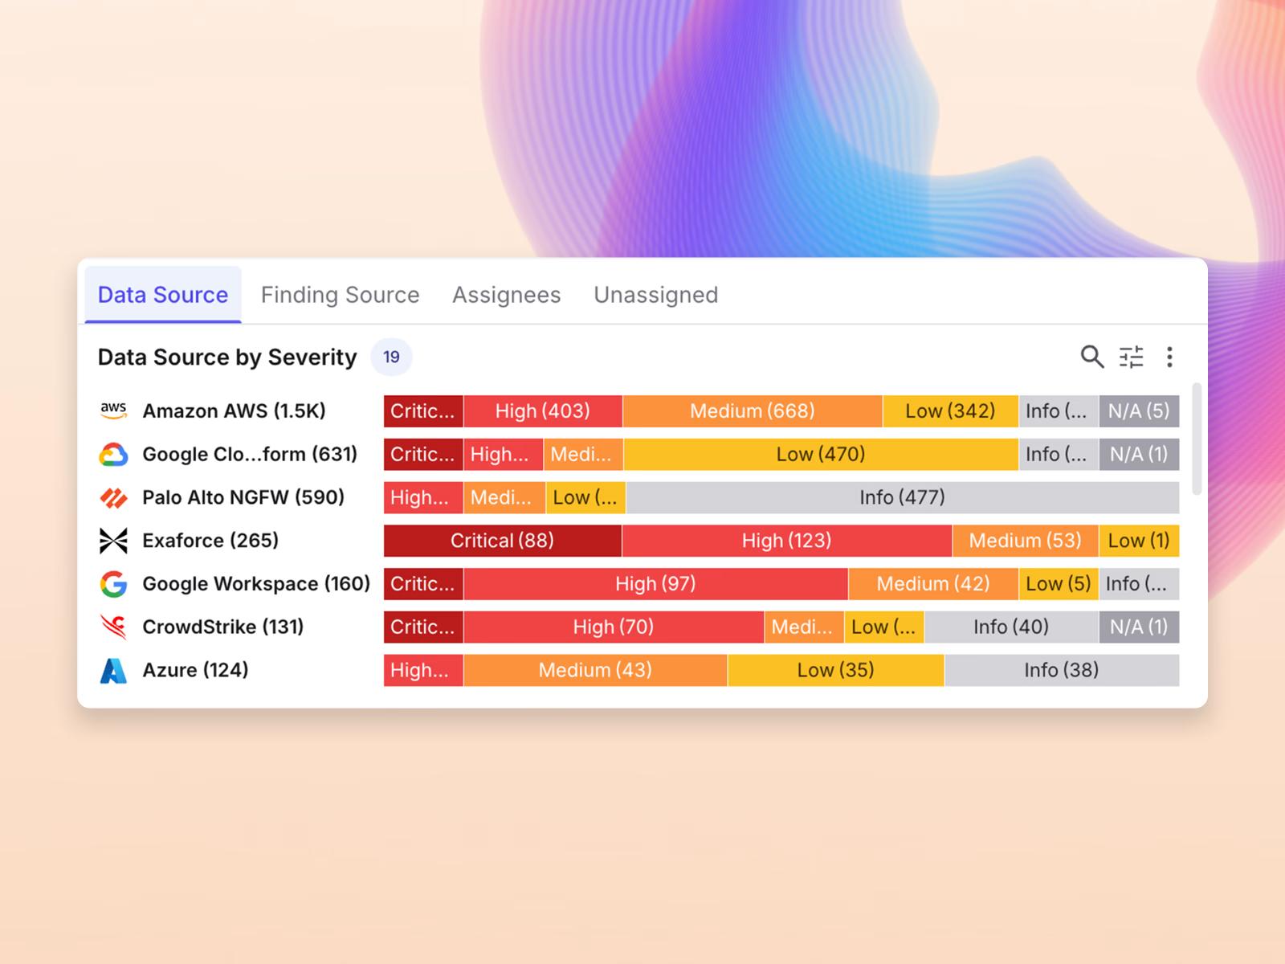1285x964 pixels.
Task: Click the Low (470) segment for Google Cloud
Action: coord(821,454)
